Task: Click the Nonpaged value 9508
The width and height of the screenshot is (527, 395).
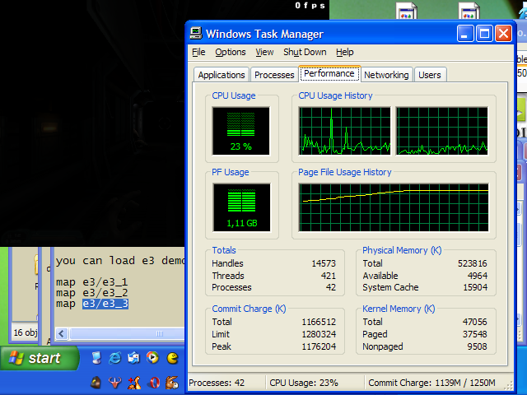Action: [477, 346]
